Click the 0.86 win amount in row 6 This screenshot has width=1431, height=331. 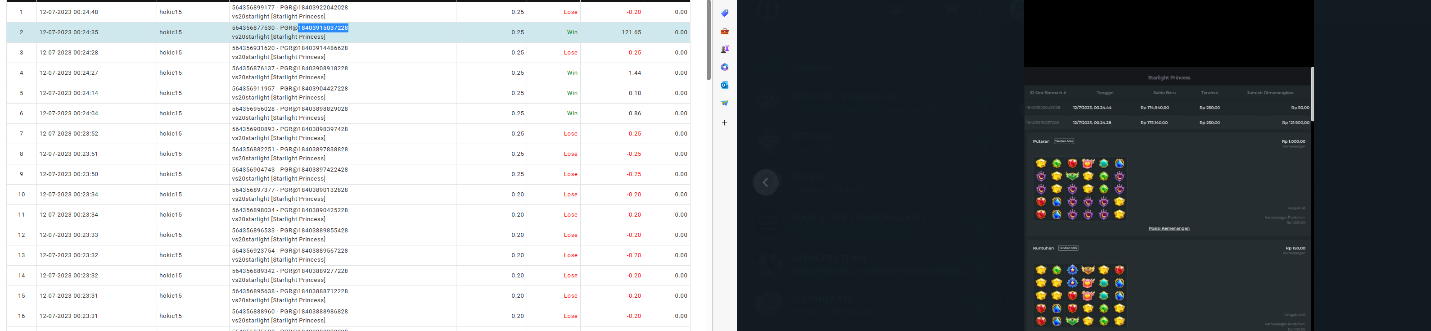click(635, 113)
